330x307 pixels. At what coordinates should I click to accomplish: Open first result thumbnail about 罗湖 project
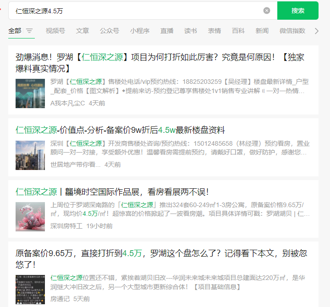tap(30, 93)
